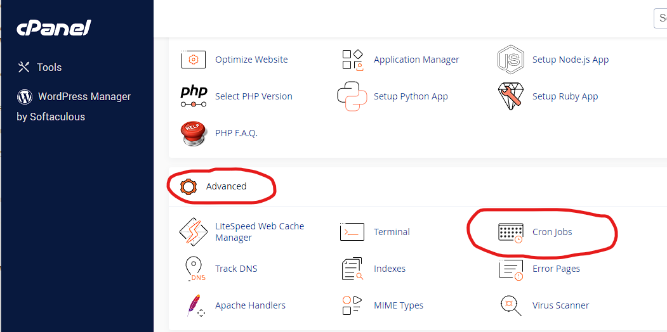
Task: Open the red HELP button PHP F.A.Q. icon
Action: pyautogui.click(x=194, y=133)
